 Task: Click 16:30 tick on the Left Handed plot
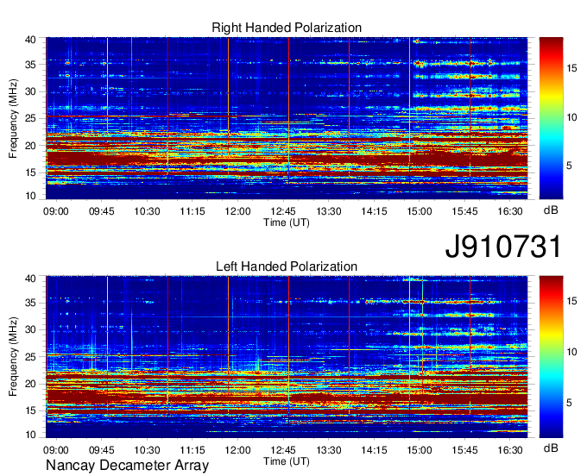[x=510, y=450]
